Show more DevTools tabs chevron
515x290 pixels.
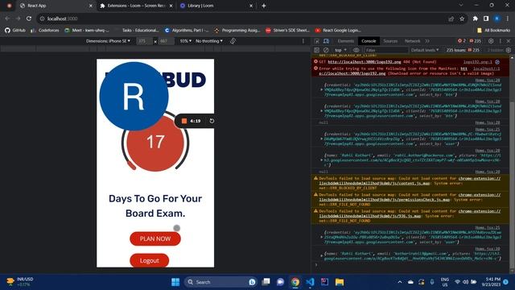point(427,41)
